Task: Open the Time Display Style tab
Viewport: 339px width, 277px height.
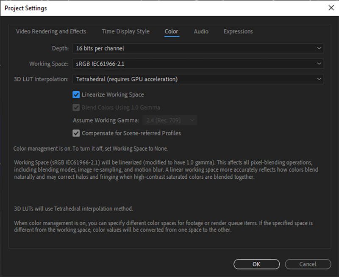Action: (x=125, y=31)
